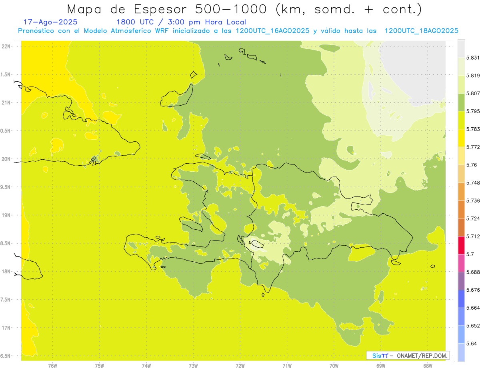
Task: Click the 1.5N latitude label
Action: coord(5,74)
